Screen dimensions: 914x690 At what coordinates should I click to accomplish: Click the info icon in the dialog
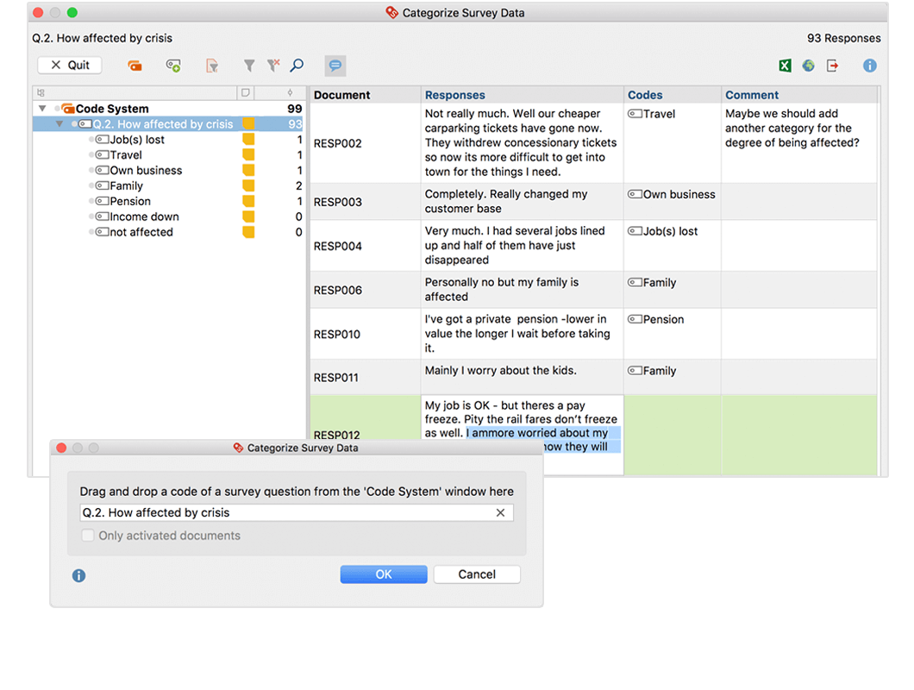pyautogui.click(x=78, y=575)
